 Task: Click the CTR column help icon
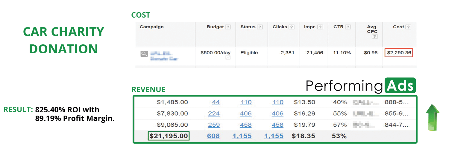tap(348, 27)
